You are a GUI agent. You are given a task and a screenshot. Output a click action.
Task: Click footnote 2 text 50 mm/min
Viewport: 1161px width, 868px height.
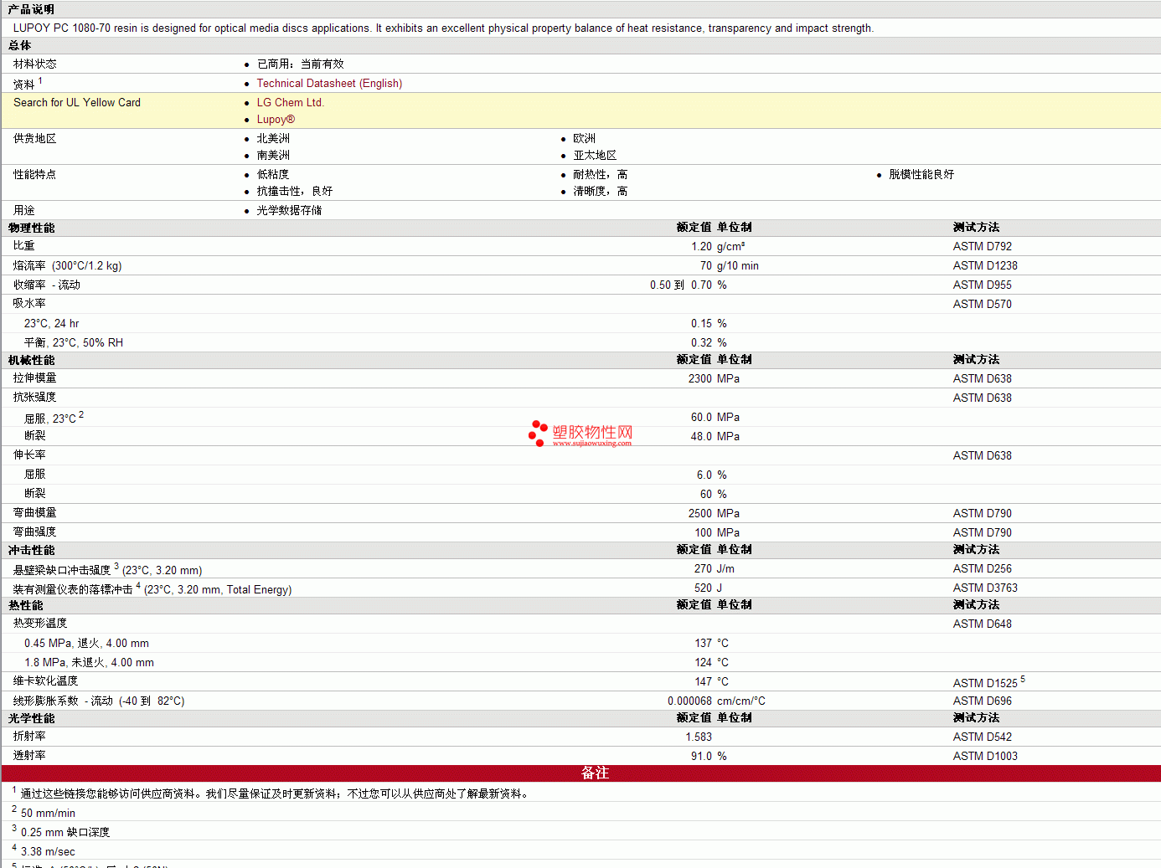[48, 814]
